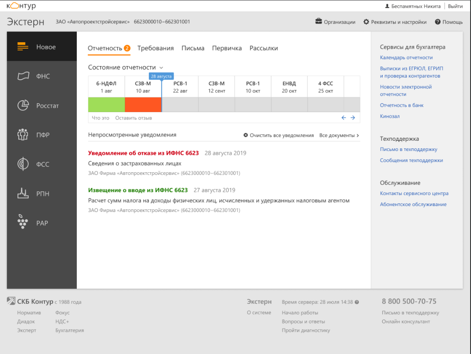Switch to the Первичка tab
The image size is (471, 354).
[x=227, y=48]
